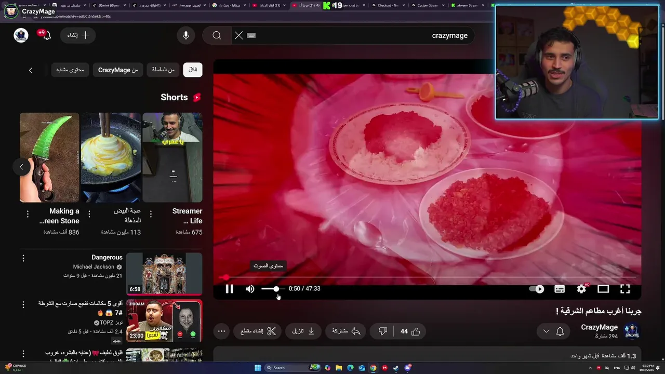The image size is (665, 374).
Task: Clear the search text with X
Action: tap(238, 35)
